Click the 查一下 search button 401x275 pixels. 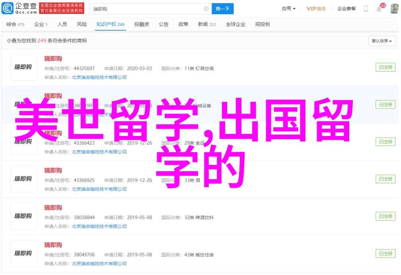coord(222,9)
